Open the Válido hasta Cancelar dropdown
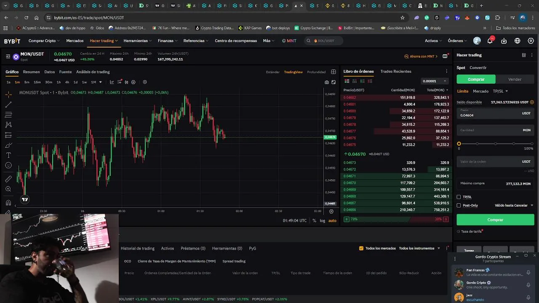 514,205
